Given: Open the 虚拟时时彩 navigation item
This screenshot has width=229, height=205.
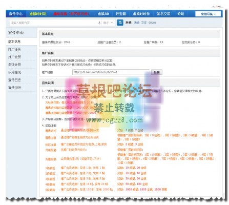Looking at the screenshot, I should click(38, 14).
